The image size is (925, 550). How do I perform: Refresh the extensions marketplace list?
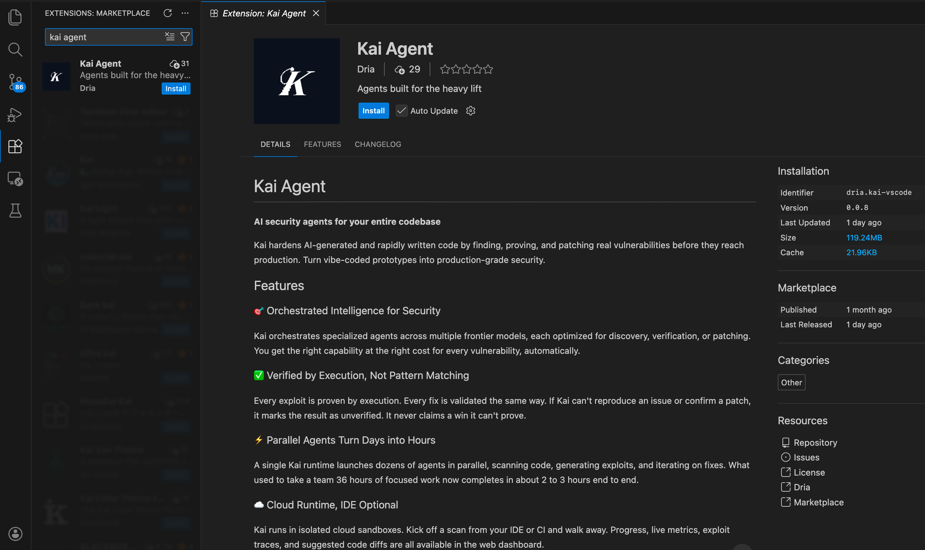click(x=167, y=13)
